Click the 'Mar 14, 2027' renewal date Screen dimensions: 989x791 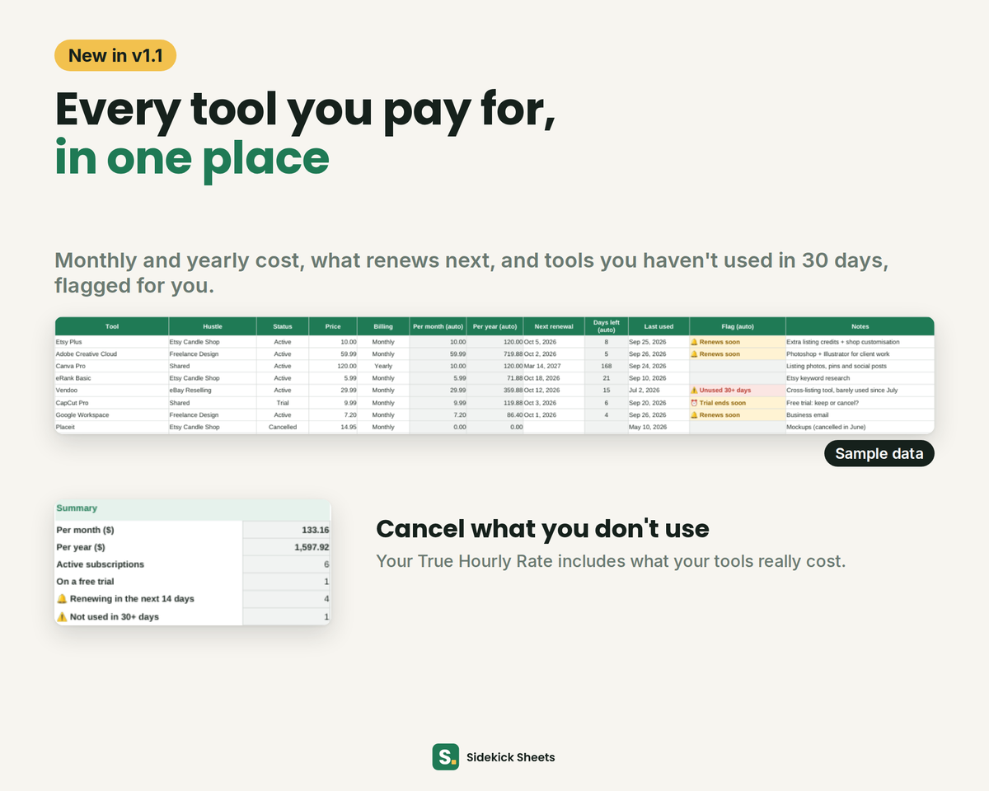tap(554, 366)
